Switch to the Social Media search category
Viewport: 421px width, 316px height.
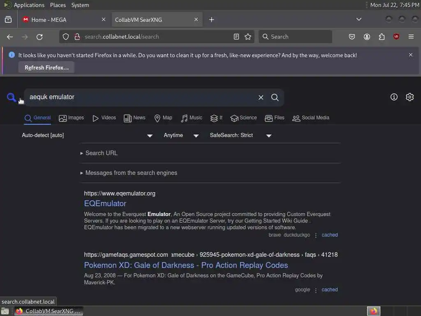tap(311, 118)
